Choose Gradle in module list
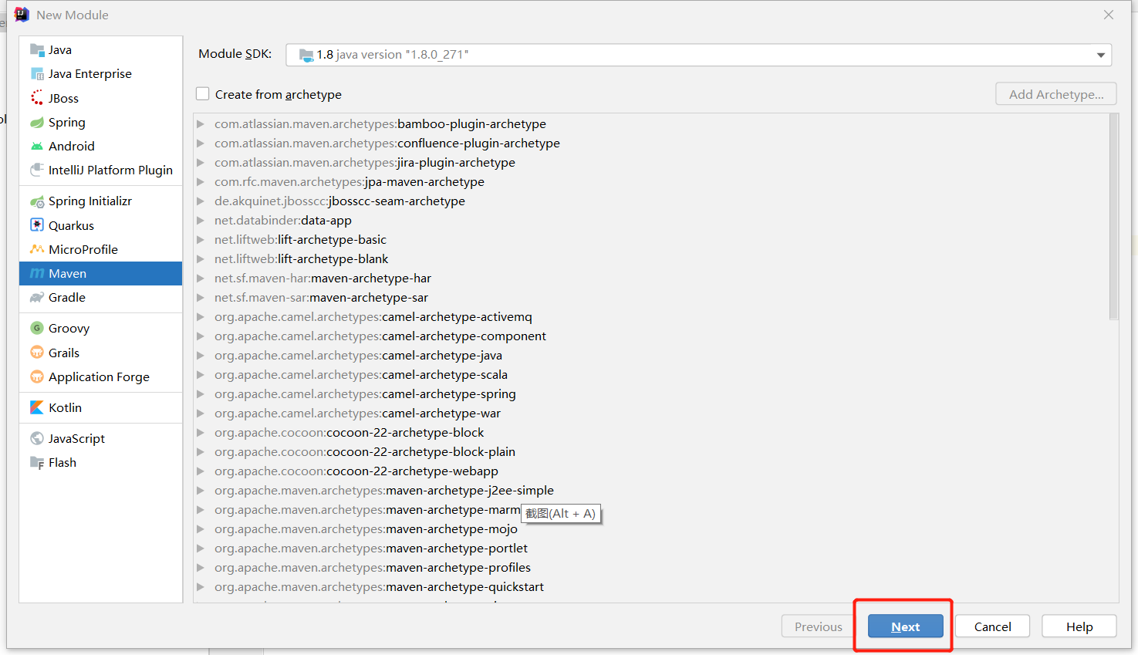1138x655 pixels. [101, 297]
